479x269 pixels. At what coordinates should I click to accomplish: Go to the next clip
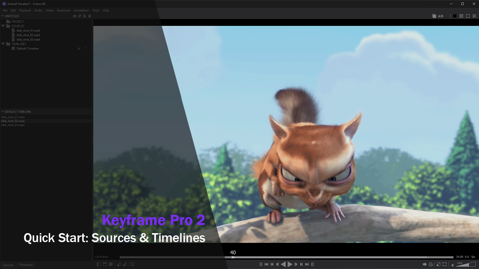(301, 265)
